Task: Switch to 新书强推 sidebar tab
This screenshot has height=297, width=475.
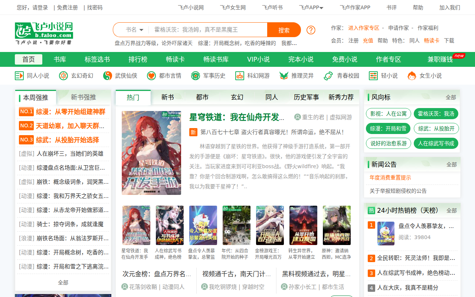Action: coord(83,97)
